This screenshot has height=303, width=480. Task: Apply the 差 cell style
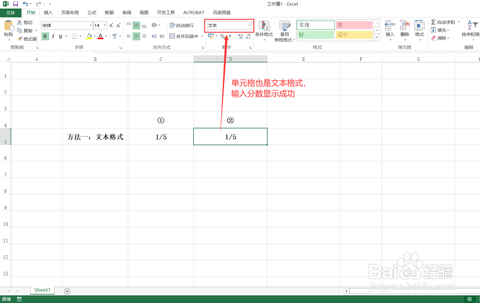[x=354, y=25]
